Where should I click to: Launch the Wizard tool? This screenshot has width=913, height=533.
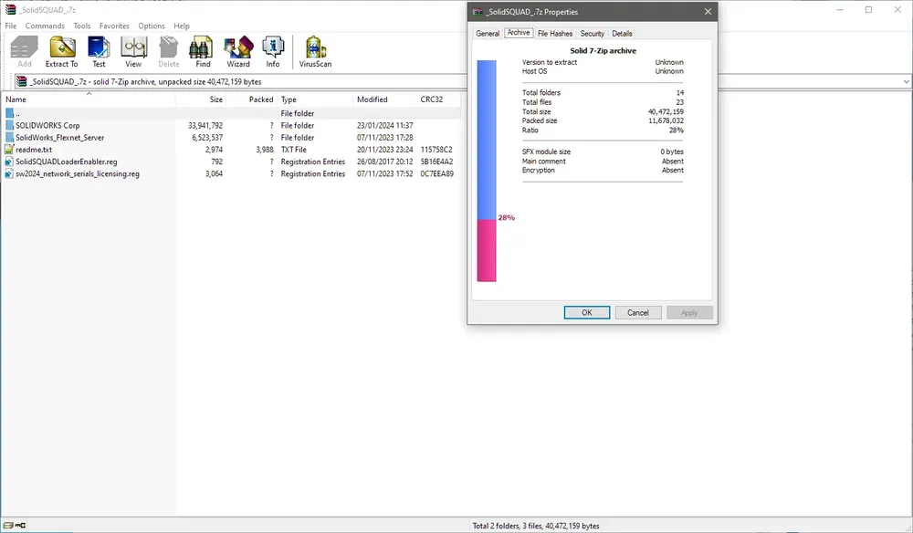238,52
